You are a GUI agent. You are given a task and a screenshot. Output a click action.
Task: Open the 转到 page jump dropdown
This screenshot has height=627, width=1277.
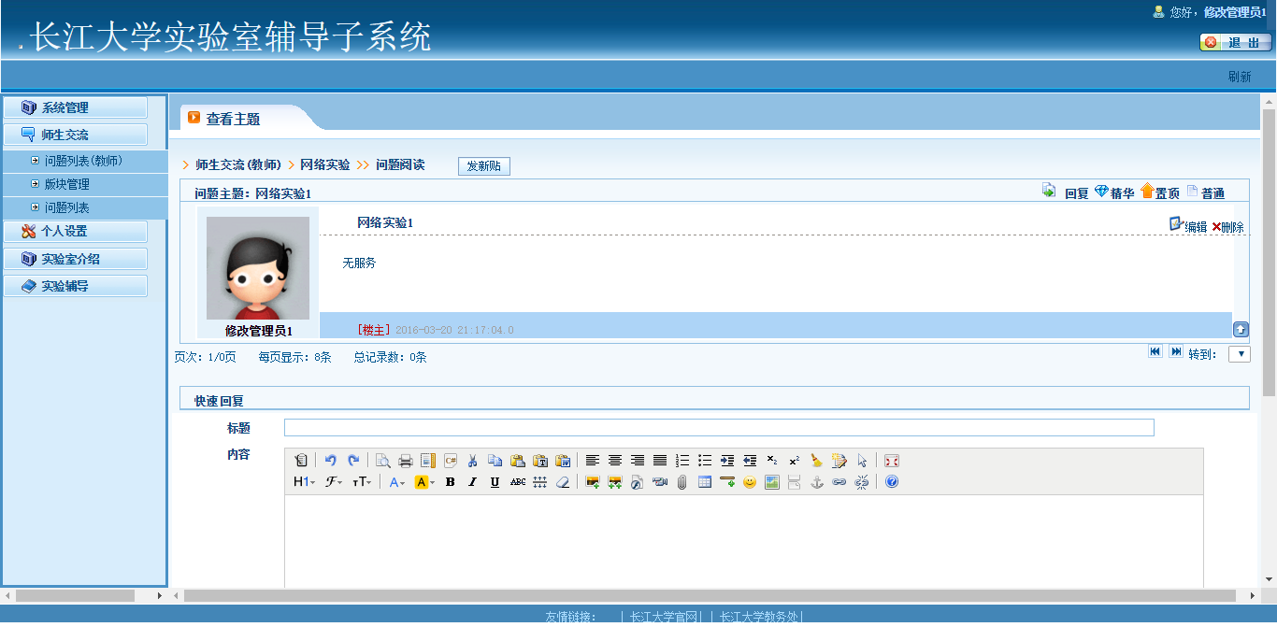1239,354
